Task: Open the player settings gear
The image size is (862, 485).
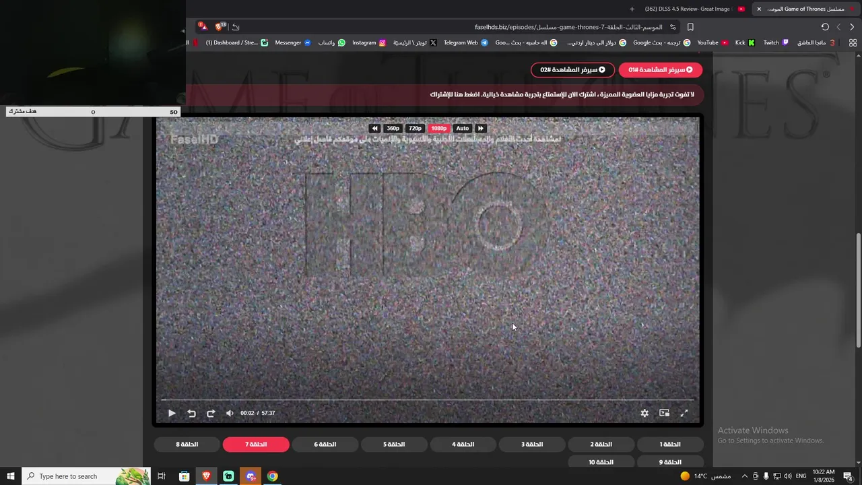Action: [x=644, y=413]
